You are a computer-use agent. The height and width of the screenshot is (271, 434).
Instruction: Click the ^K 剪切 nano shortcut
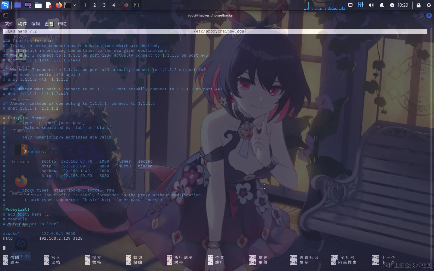click(x=134, y=258)
